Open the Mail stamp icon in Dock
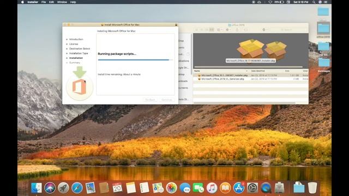349x196 pixels. [x=91, y=188]
